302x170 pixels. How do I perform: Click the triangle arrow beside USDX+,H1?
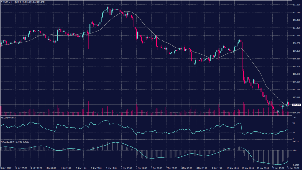tap(1, 2)
